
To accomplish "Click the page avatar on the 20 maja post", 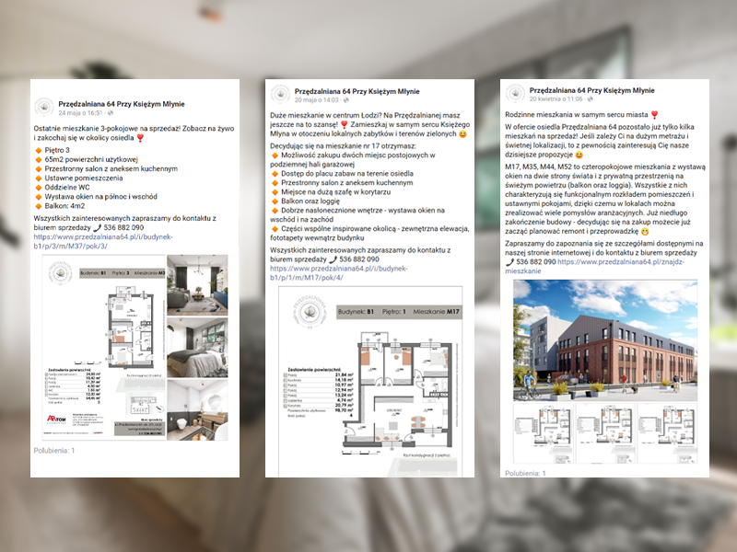I will click(x=281, y=95).
